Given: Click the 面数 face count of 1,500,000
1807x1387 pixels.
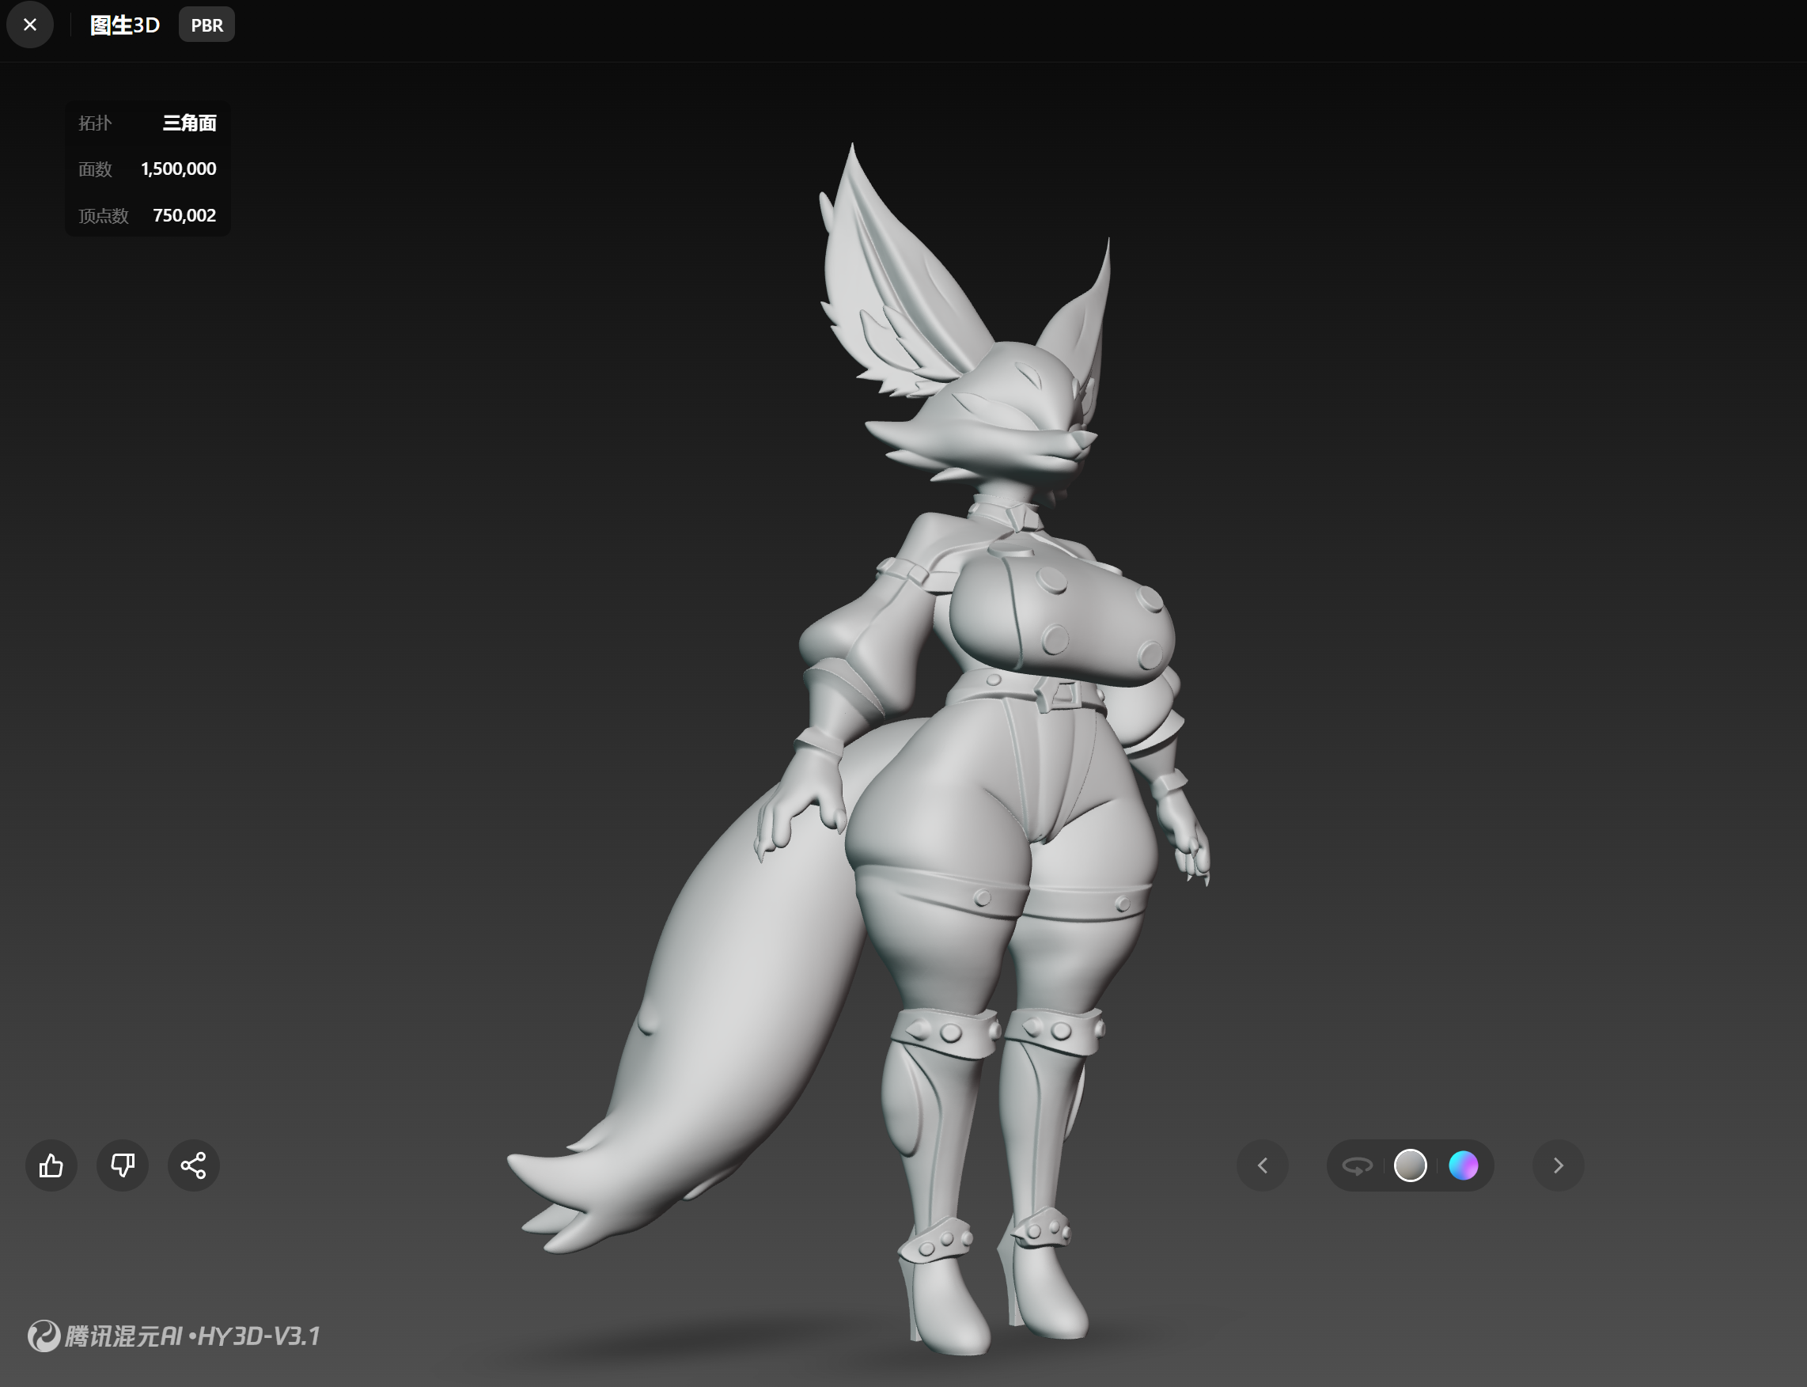Looking at the screenshot, I should (178, 169).
